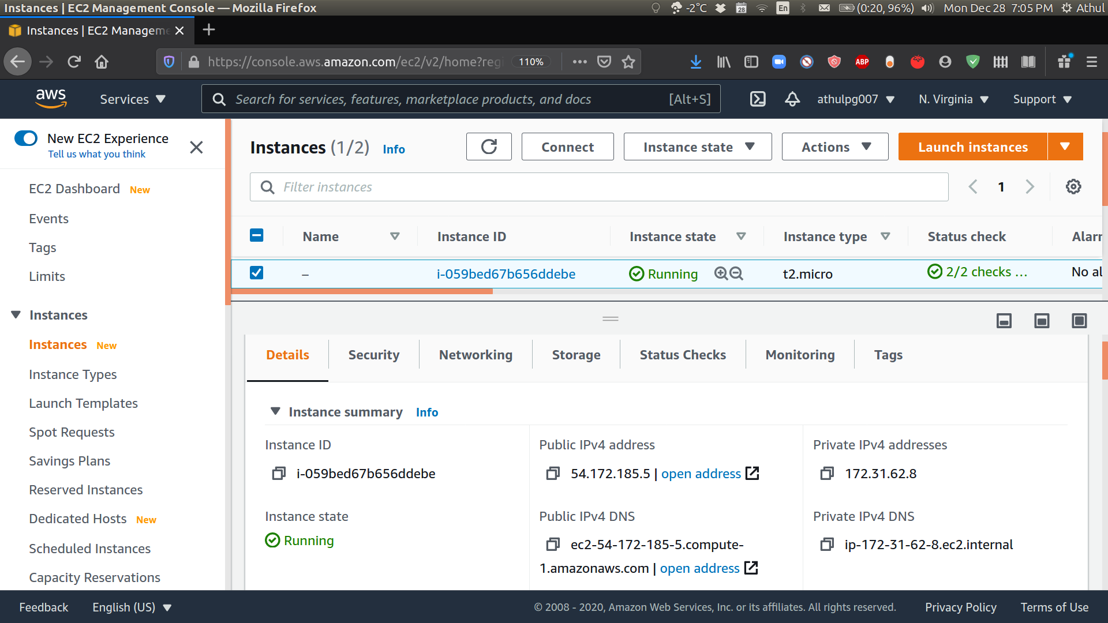Open EC2 Dashboard in sidebar
1108x623 pixels.
(x=74, y=189)
